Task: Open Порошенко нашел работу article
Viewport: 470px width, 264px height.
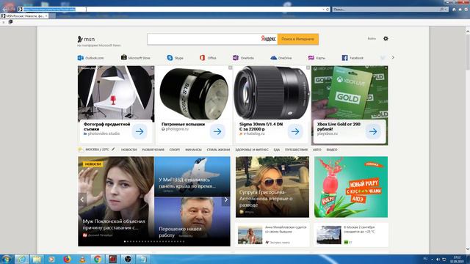Action: pos(192,221)
